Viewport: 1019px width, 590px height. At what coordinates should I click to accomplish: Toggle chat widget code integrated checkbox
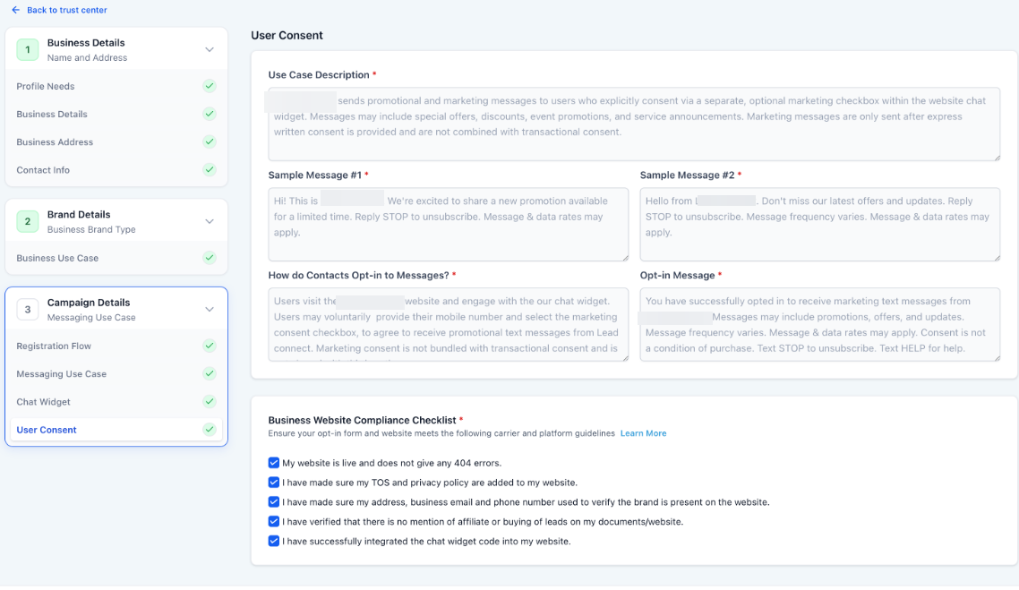(x=274, y=541)
